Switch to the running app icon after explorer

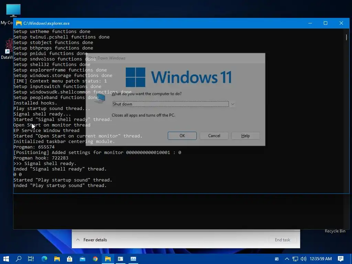(121, 258)
